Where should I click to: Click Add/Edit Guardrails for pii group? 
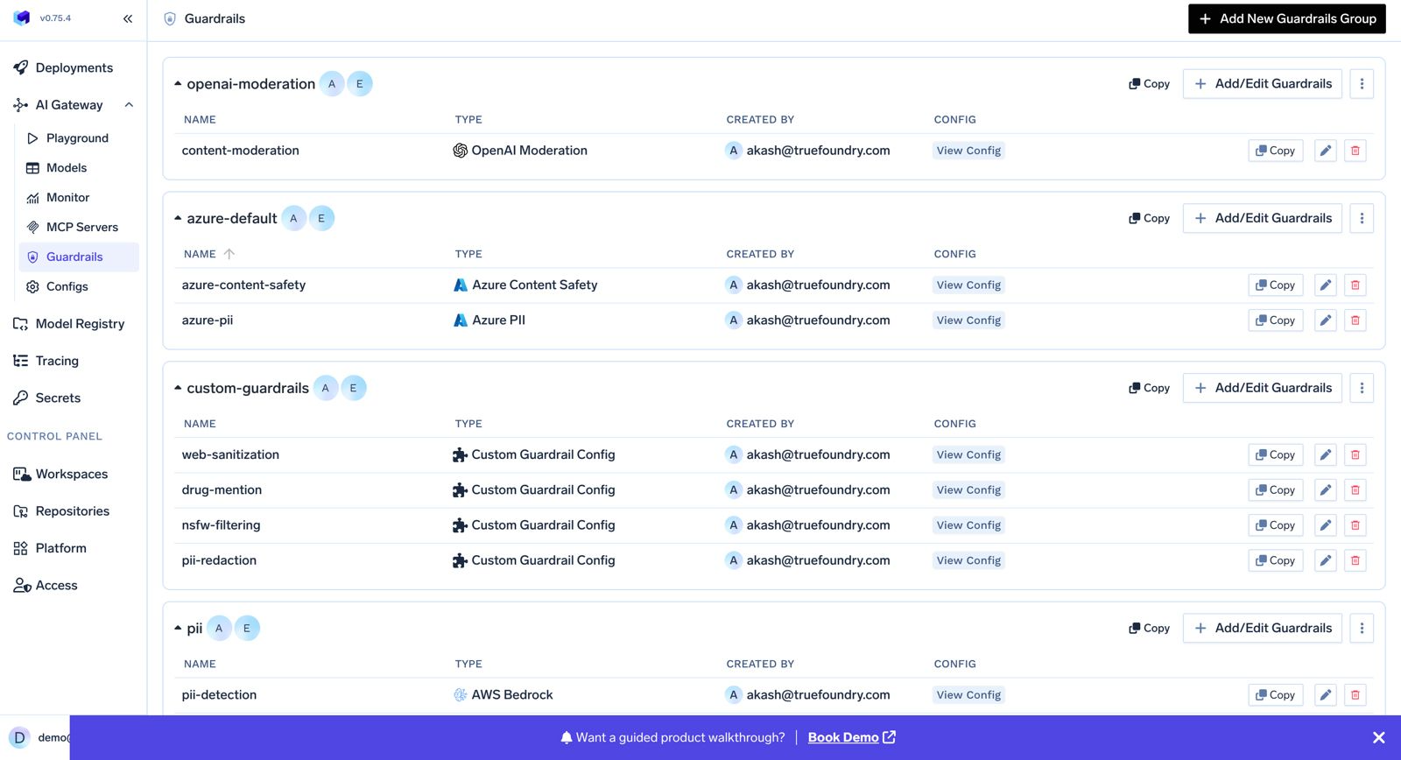coord(1262,629)
